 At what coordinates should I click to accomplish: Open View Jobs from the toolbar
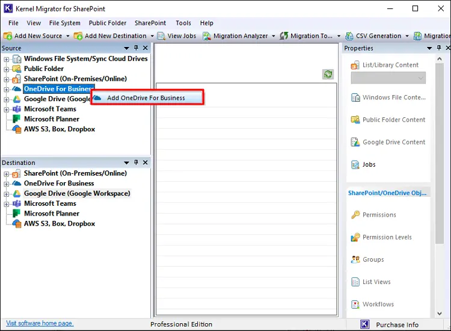coord(177,36)
